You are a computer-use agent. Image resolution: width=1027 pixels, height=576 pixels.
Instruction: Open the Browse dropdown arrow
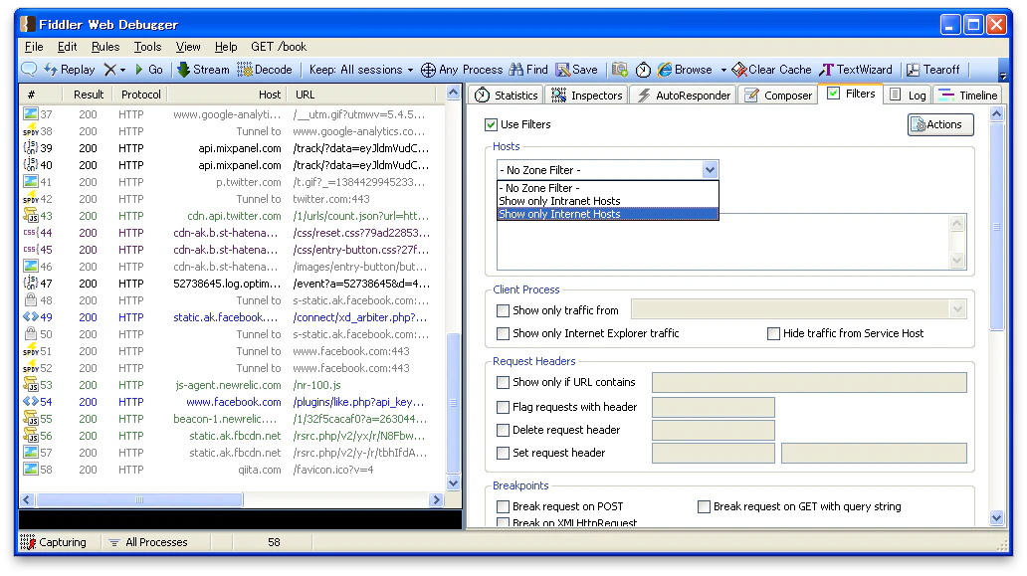723,70
